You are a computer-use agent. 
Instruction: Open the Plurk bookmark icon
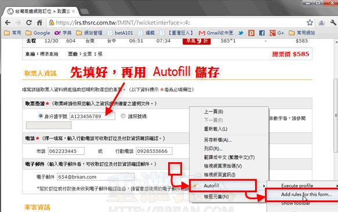pos(251,33)
